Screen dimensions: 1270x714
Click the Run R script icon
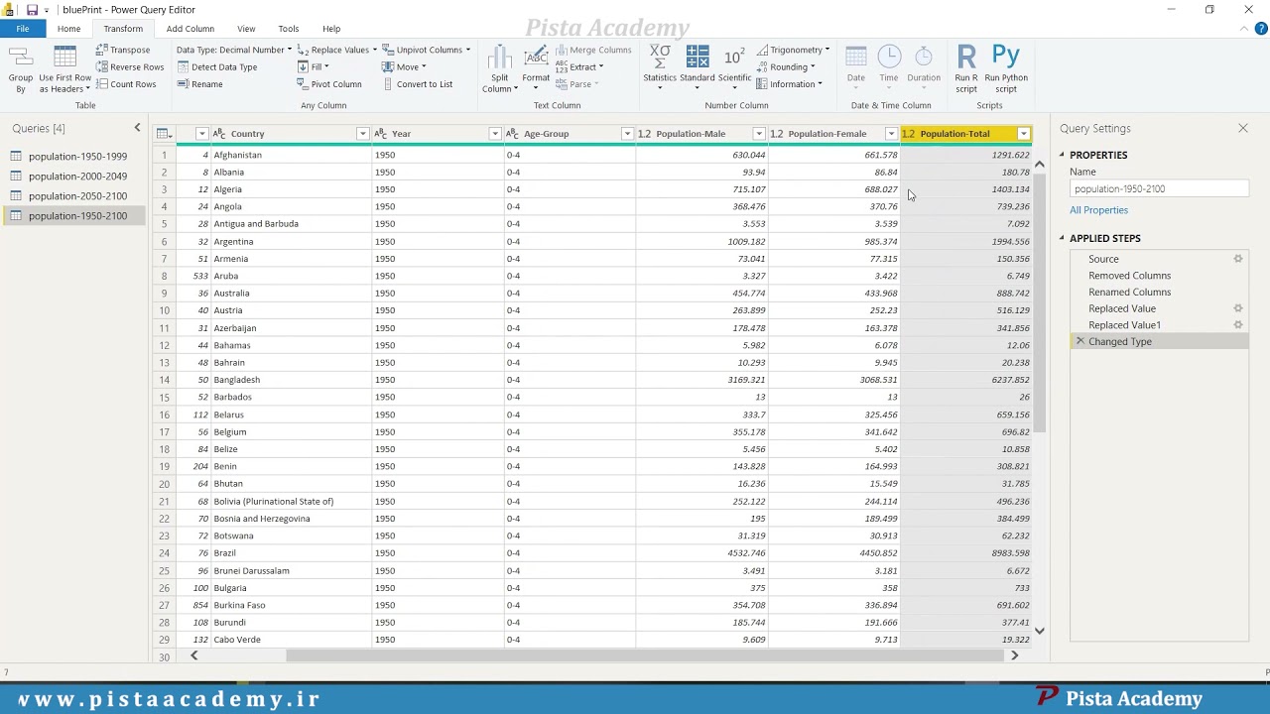click(x=966, y=57)
